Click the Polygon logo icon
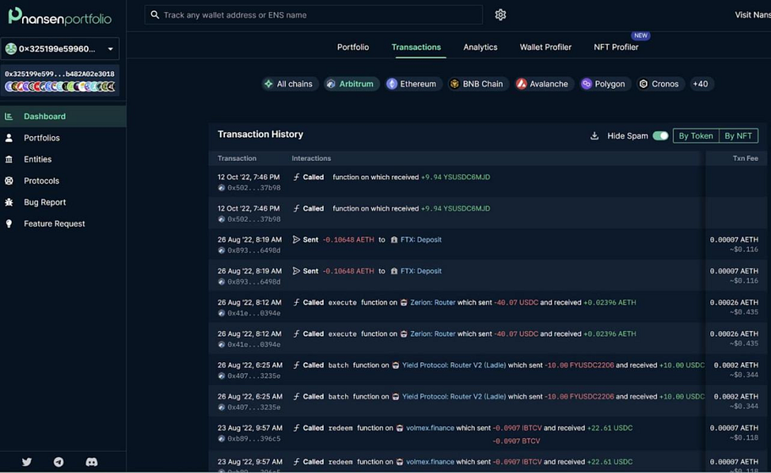This screenshot has height=473, width=771. point(586,84)
